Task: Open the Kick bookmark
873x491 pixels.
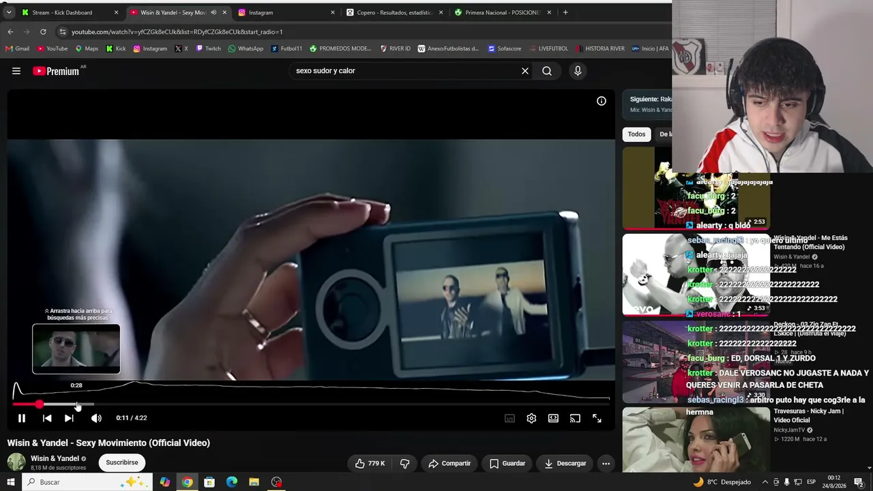Action: point(116,48)
